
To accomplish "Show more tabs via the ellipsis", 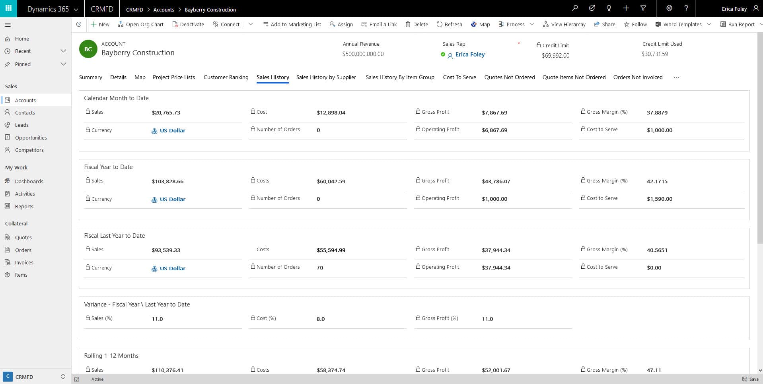I will pyautogui.click(x=676, y=78).
